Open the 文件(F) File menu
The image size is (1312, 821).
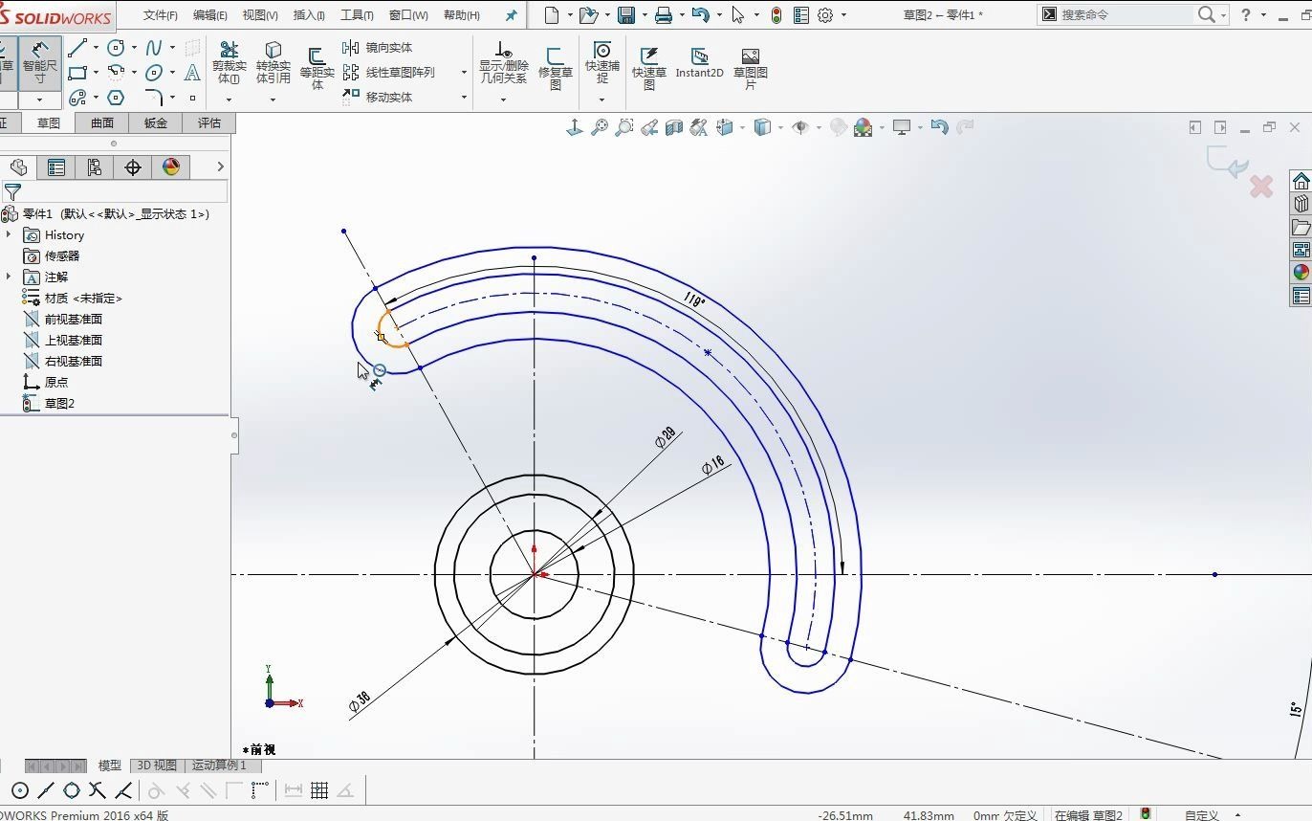pyautogui.click(x=160, y=15)
